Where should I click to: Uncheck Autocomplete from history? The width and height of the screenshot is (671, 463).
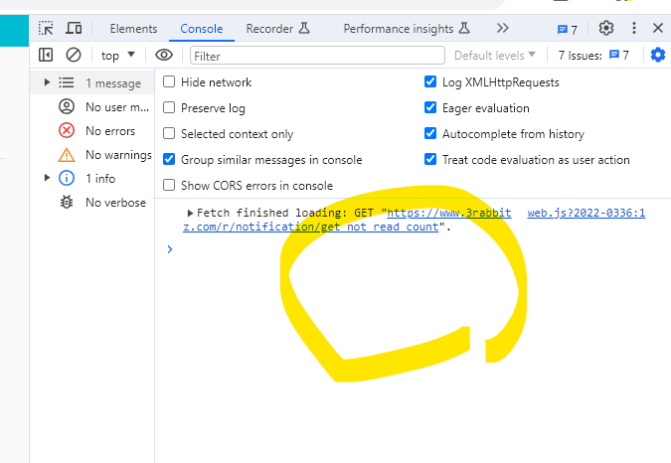pyautogui.click(x=430, y=133)
